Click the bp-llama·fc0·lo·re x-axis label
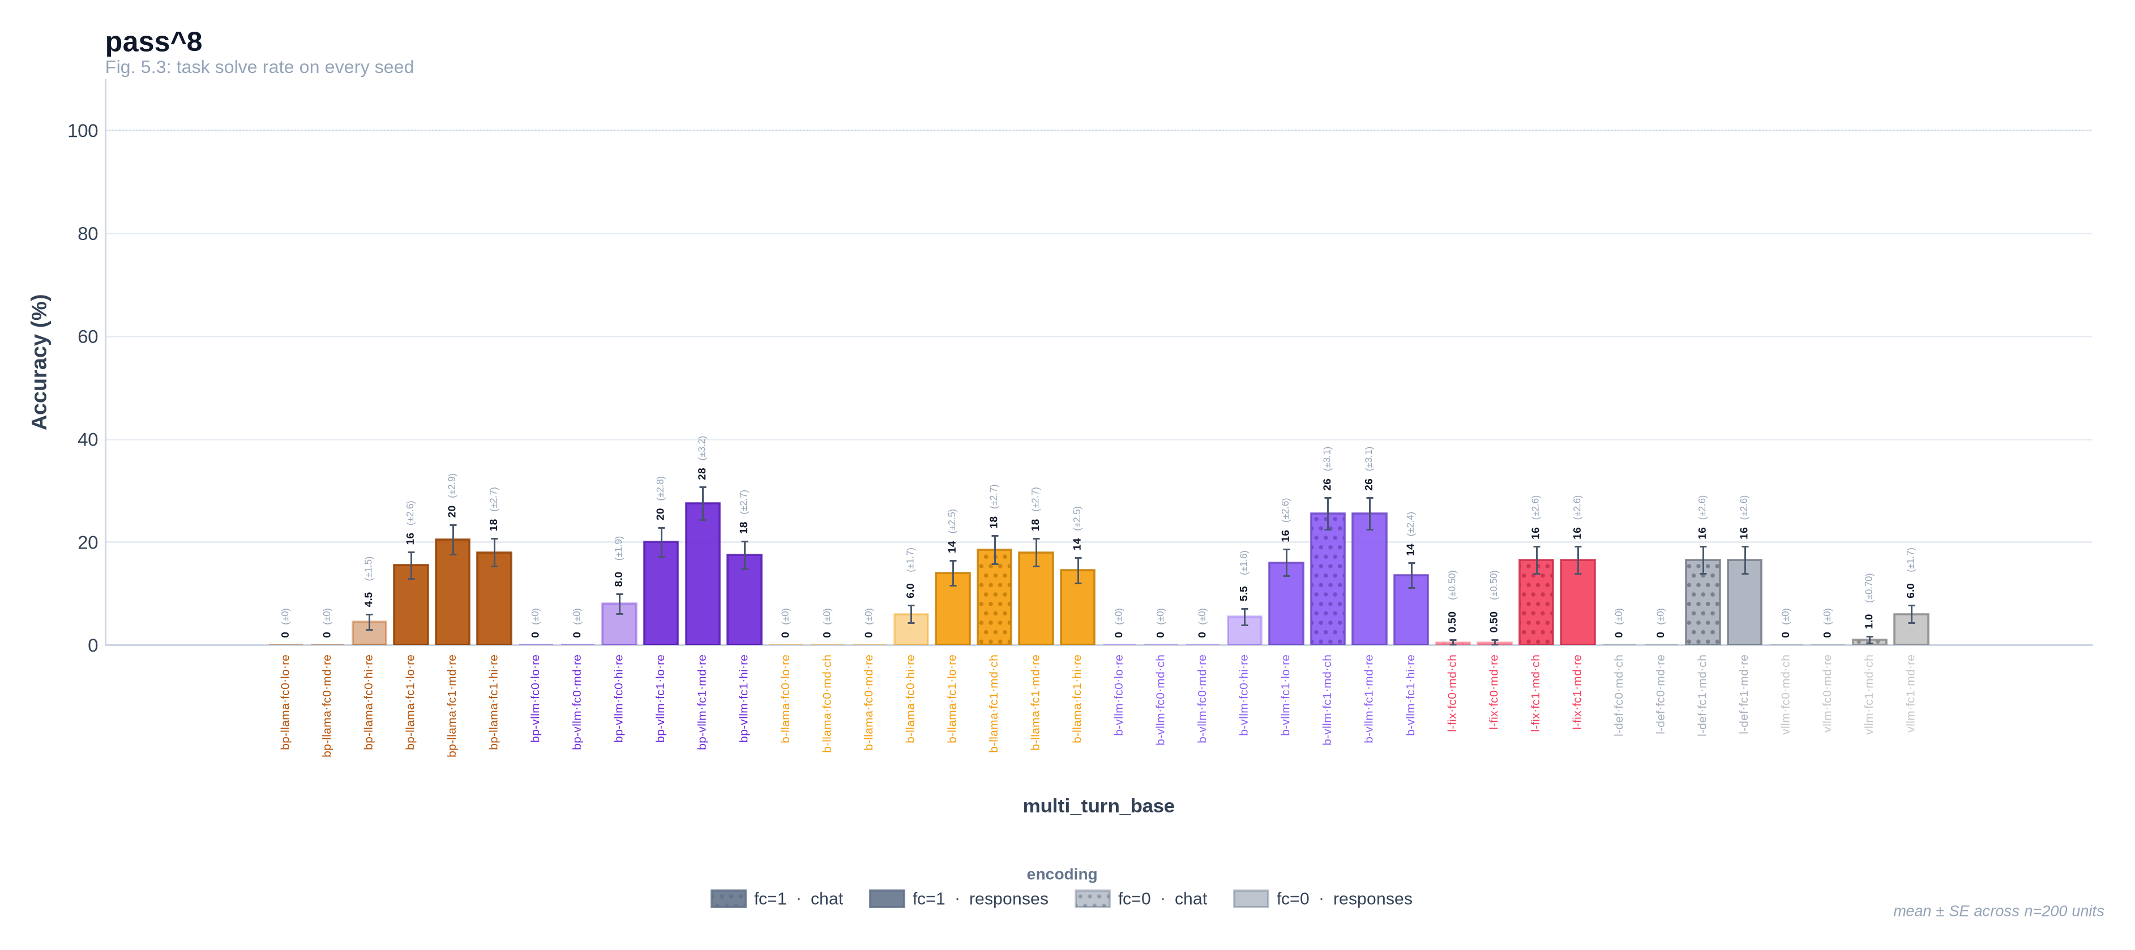 pos(285,702)
